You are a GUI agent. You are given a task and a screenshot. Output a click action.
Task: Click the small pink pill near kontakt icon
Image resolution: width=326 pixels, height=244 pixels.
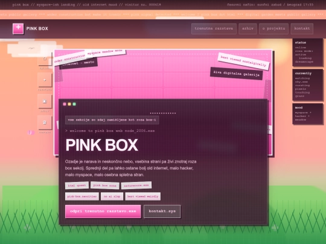coord(31,133)
